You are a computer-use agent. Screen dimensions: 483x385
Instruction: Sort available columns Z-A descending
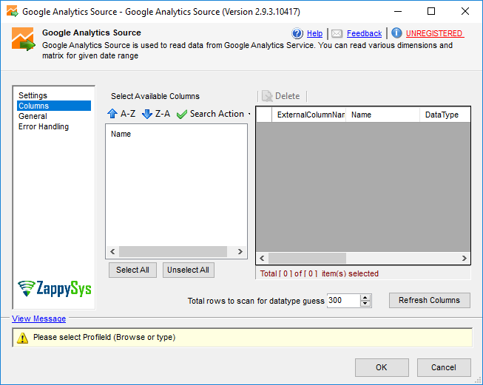(156, 114)
